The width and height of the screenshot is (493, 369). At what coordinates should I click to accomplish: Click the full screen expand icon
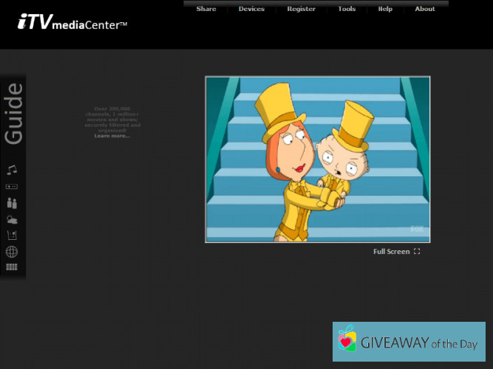417,252
